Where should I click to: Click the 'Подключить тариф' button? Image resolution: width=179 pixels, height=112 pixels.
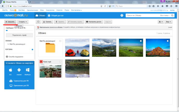[19, 35]
